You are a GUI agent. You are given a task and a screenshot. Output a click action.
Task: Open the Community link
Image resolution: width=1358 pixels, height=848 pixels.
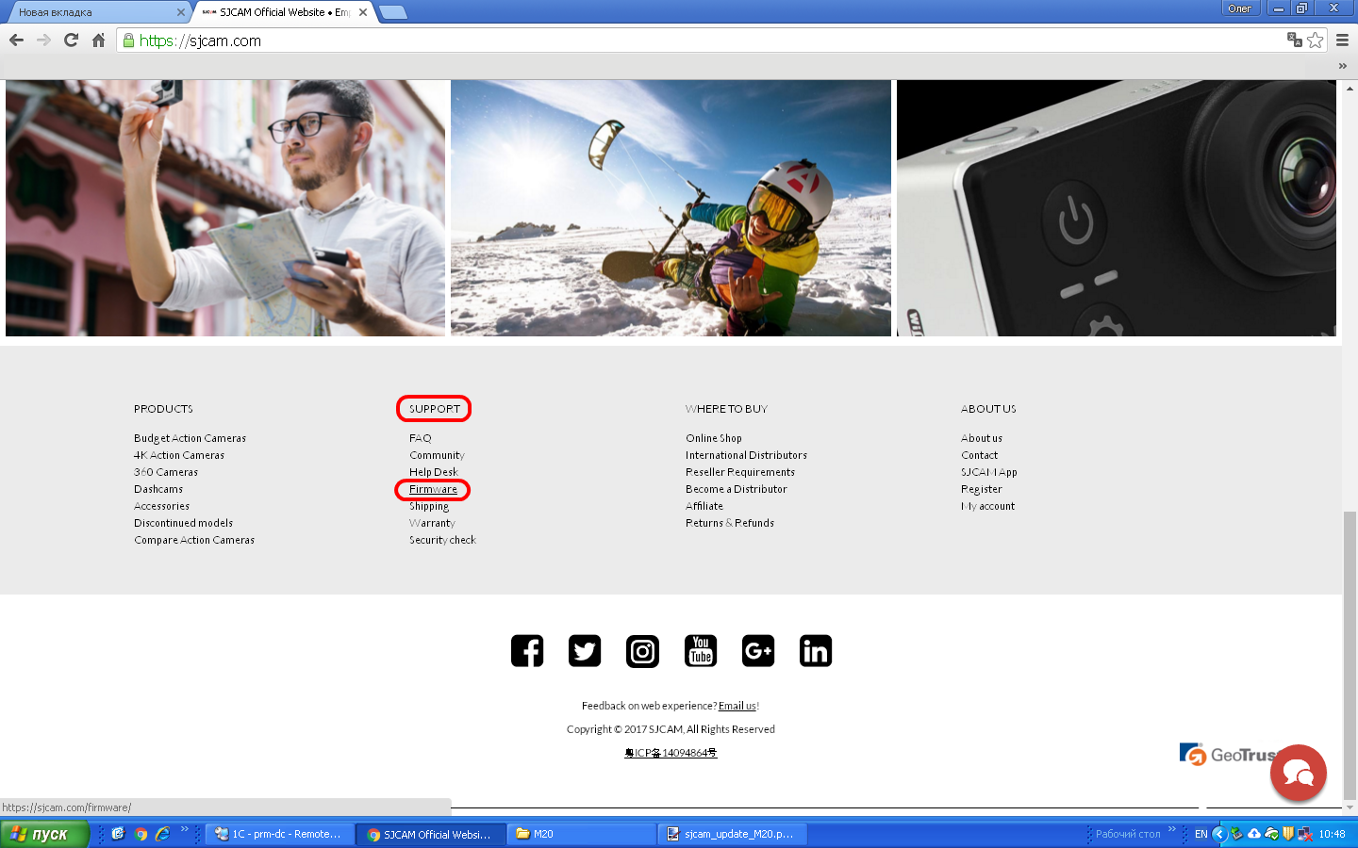tap(437, 455)
